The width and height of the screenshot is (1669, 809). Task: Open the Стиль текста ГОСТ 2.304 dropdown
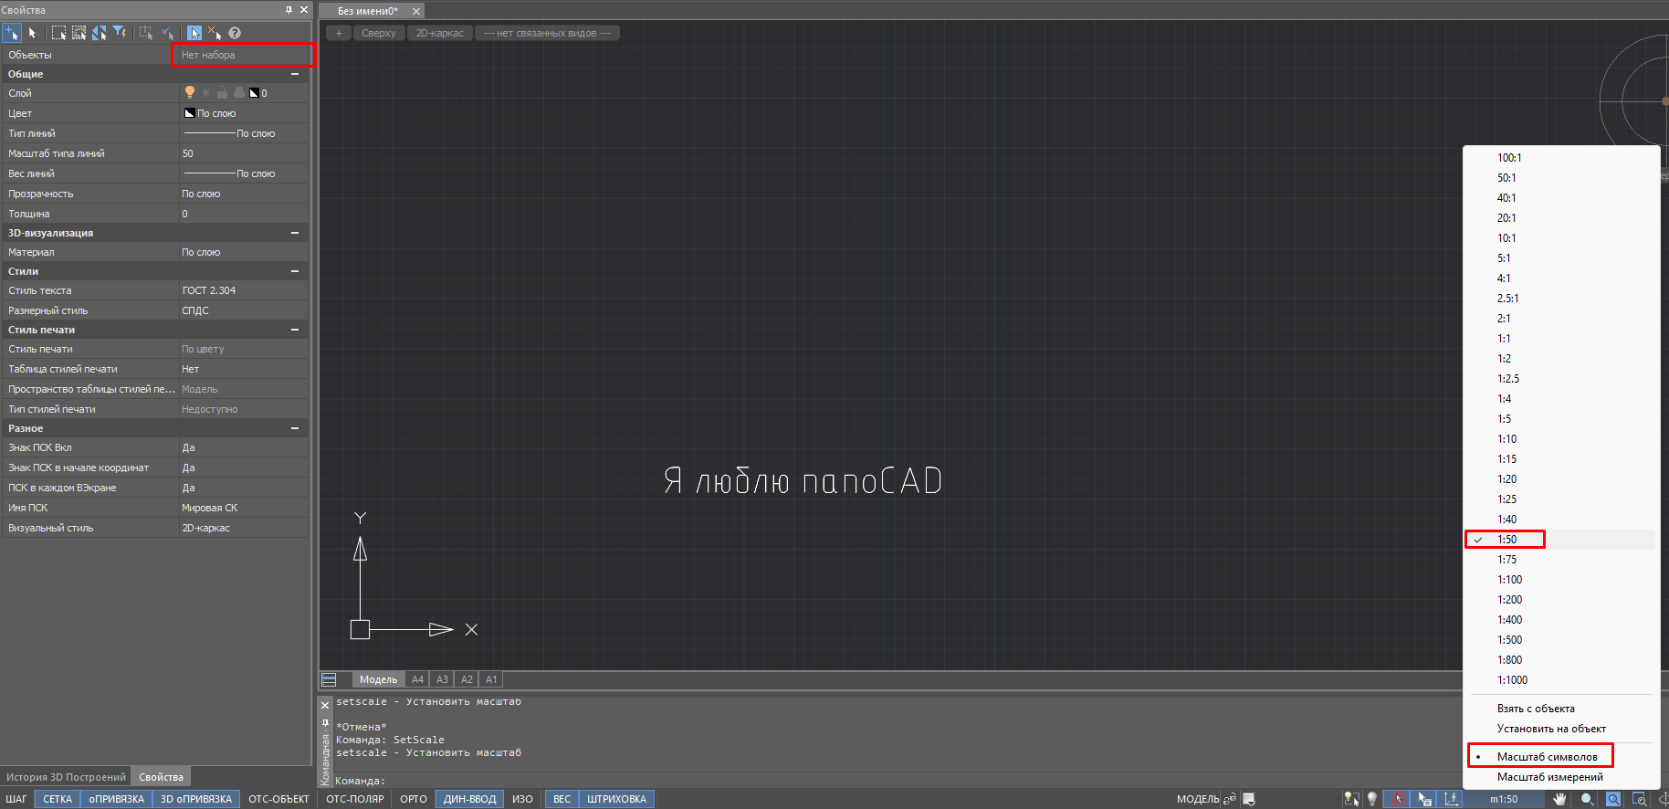coord(244,290)
